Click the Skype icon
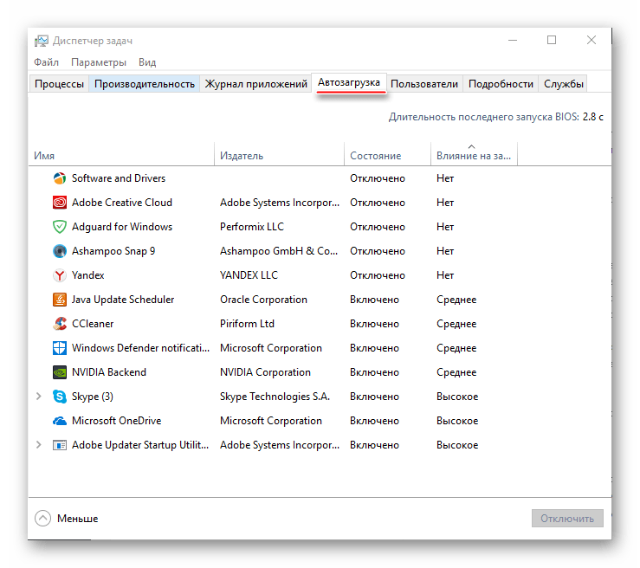 tap(60, 397)
